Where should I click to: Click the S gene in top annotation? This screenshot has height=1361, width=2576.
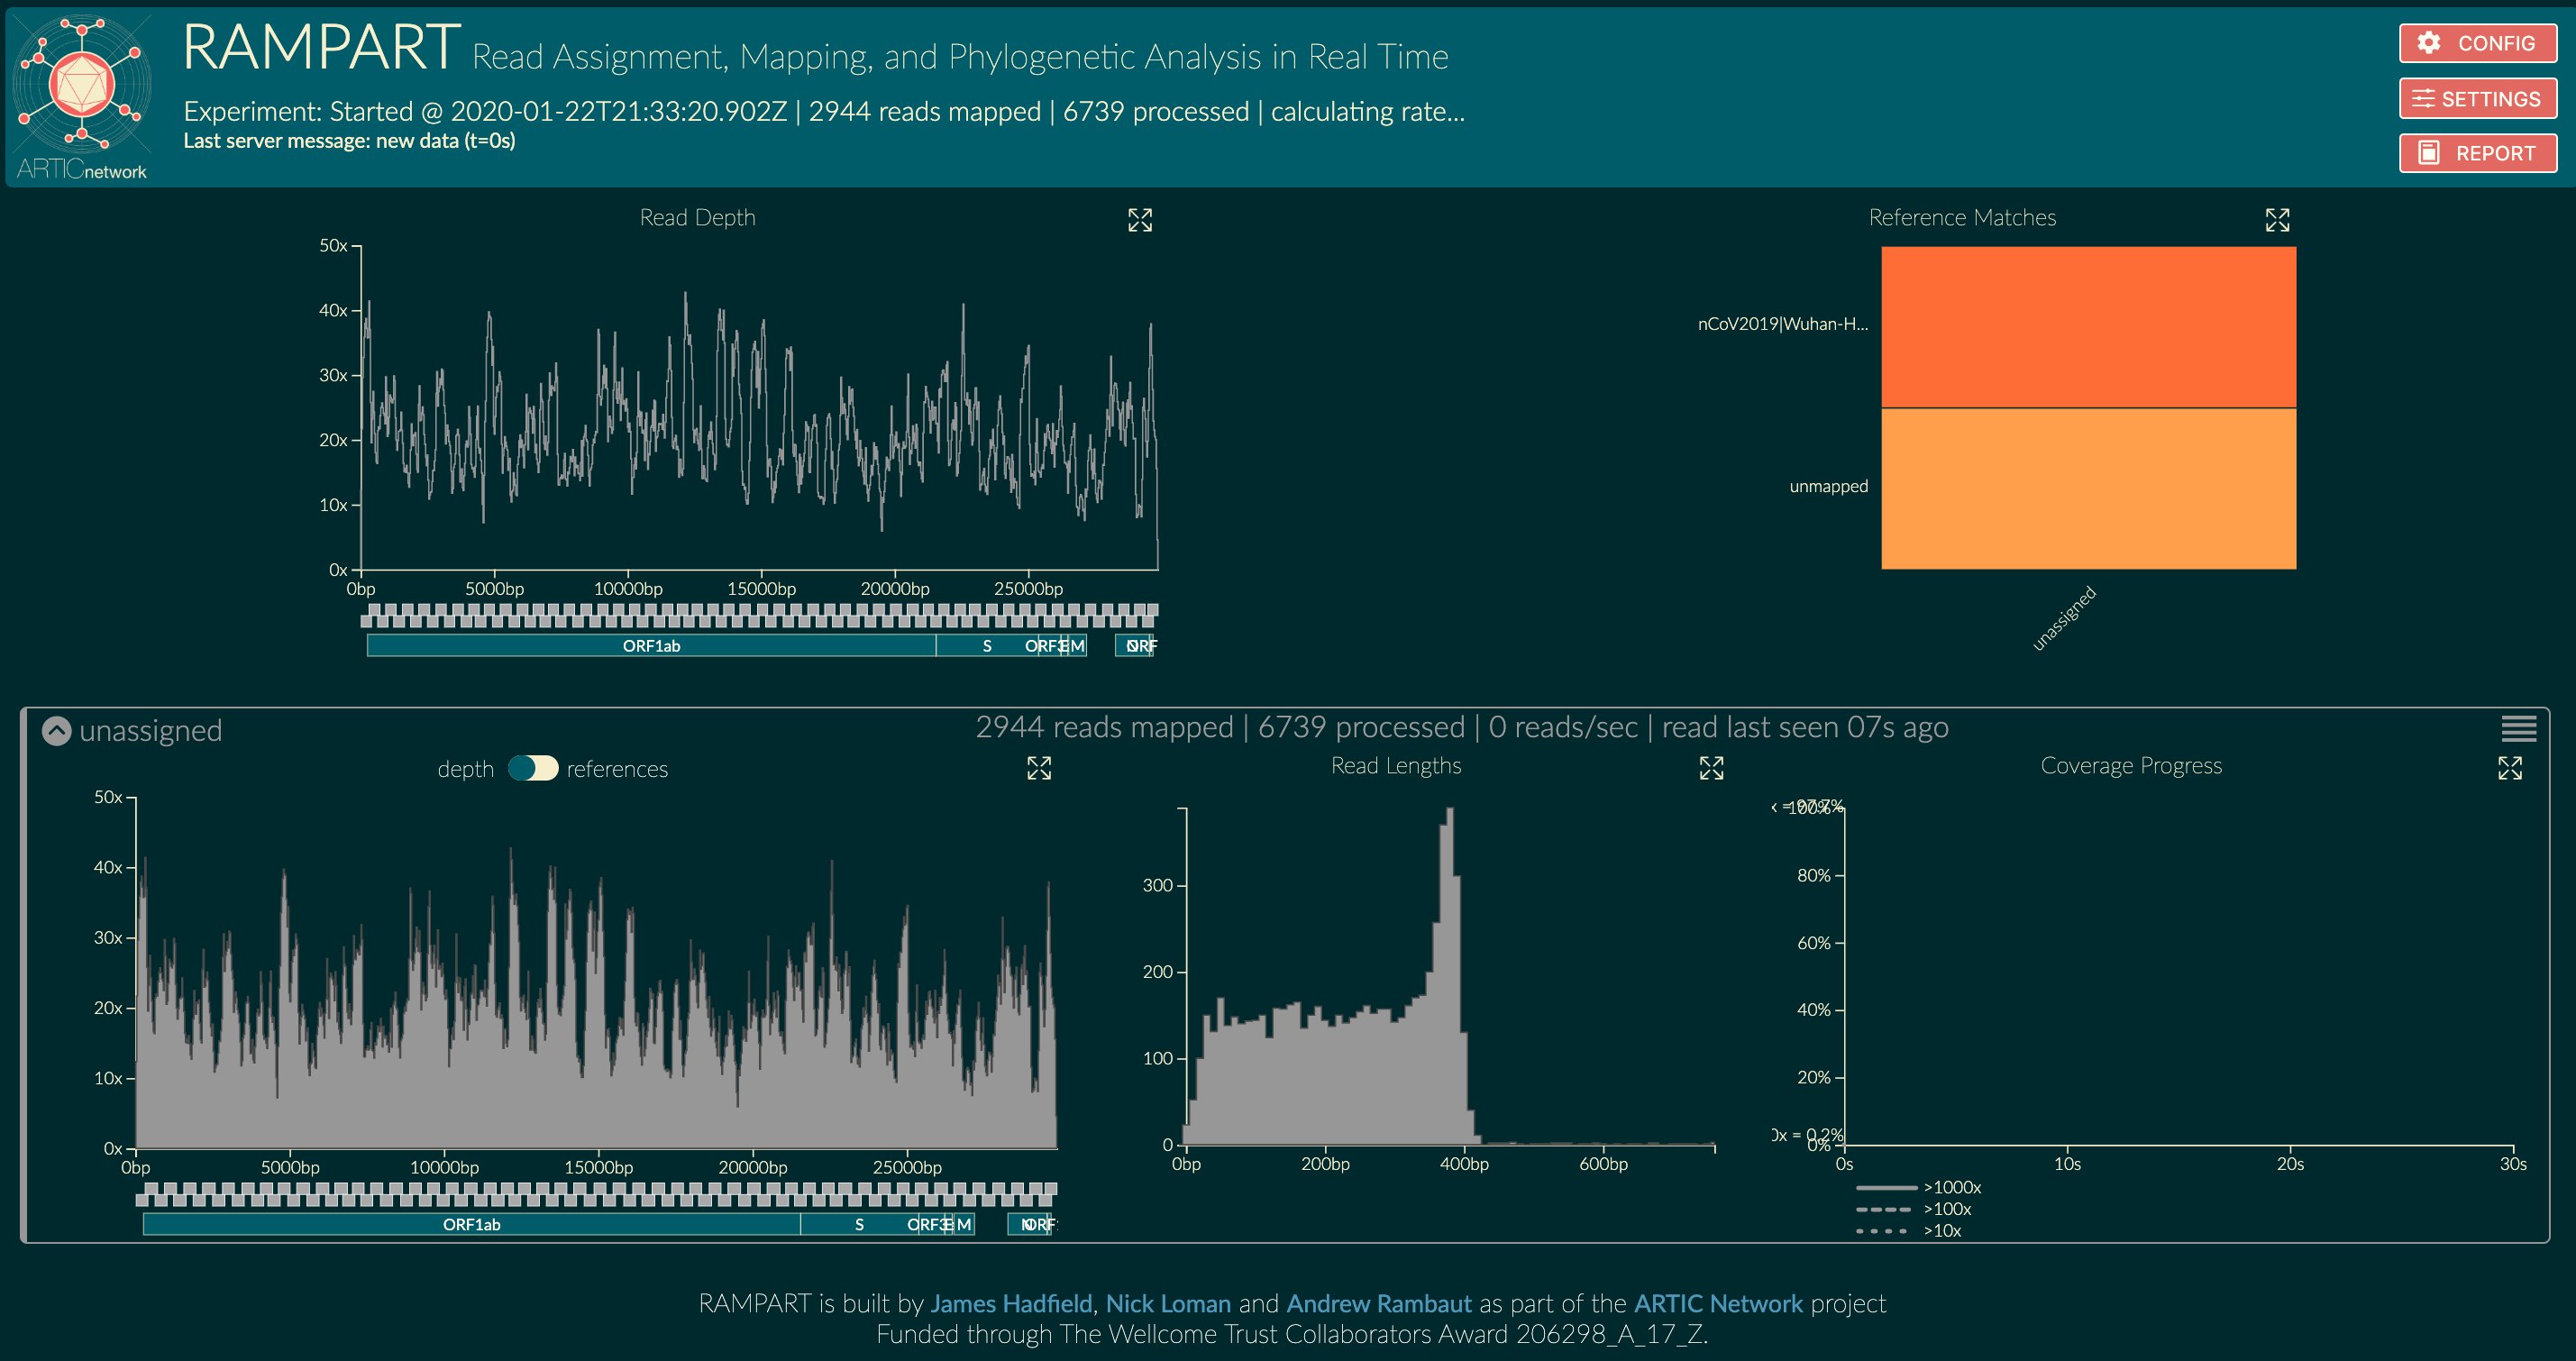(986, 646)
